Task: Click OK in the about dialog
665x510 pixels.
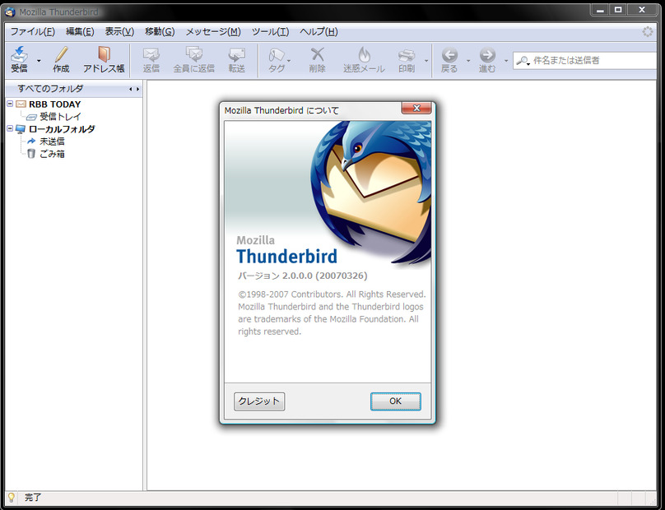Action: click(x=395, y=401)
